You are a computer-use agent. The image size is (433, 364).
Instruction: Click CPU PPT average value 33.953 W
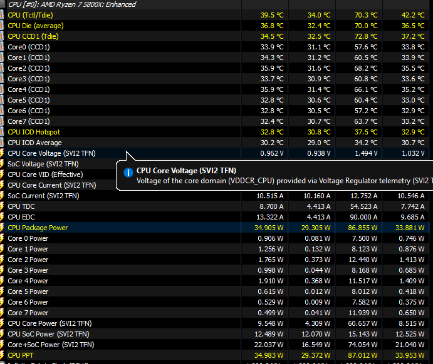pyautogui.click(x=410, y=355)
